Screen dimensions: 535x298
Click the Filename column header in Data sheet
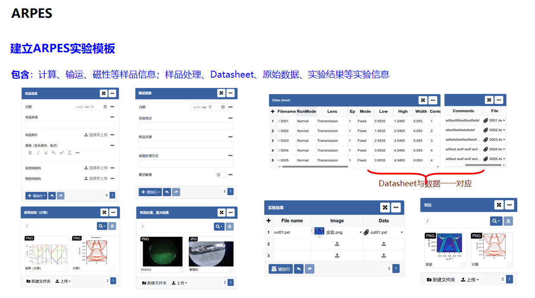click(x=287, y=111)
